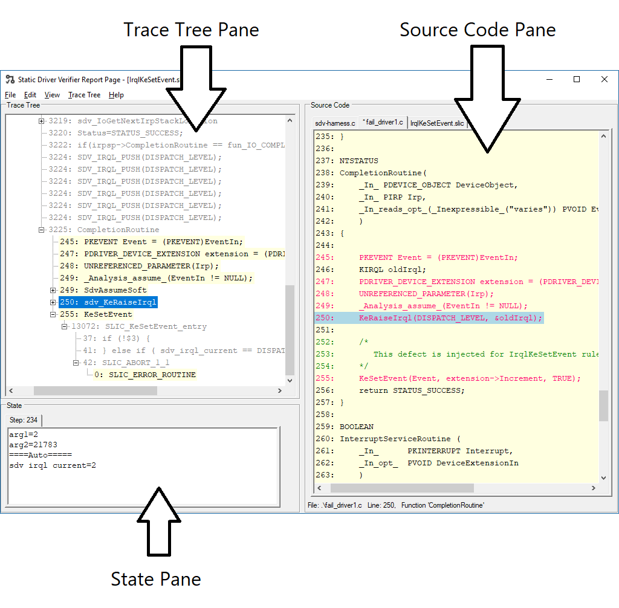619x608 pixels.
Task: Open the Help menu
Action: (x=117, y=95)
